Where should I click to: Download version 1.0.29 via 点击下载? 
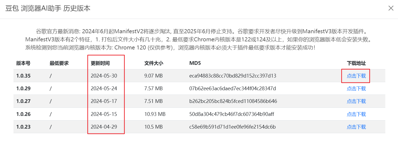coord(356,88)
